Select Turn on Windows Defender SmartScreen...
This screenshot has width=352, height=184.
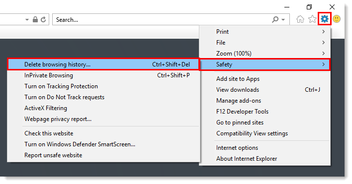[x=103, y=144]
